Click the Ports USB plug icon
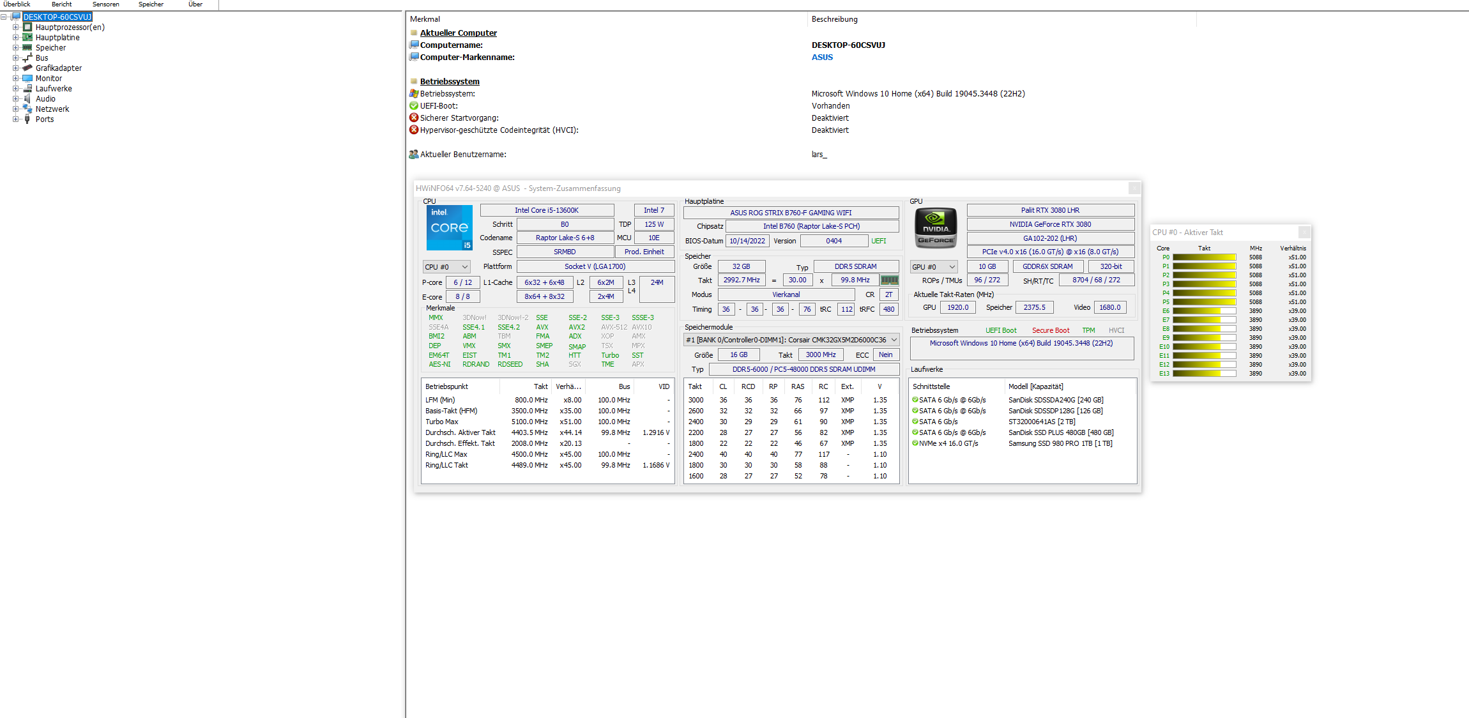 (x=27, y=119)
